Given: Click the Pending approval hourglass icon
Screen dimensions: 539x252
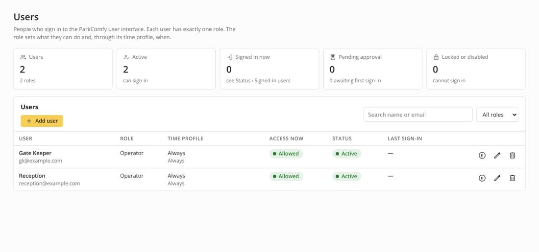Looking at the screenshot, I should [x=333, y=57].
